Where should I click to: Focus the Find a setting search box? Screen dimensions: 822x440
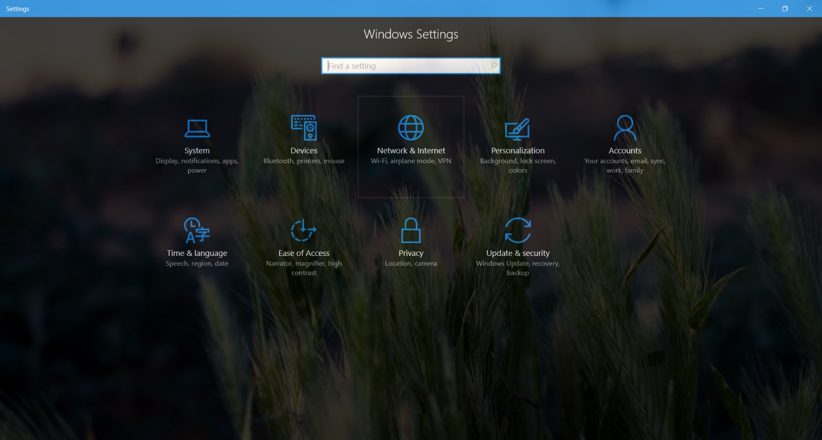click(411, 66)
